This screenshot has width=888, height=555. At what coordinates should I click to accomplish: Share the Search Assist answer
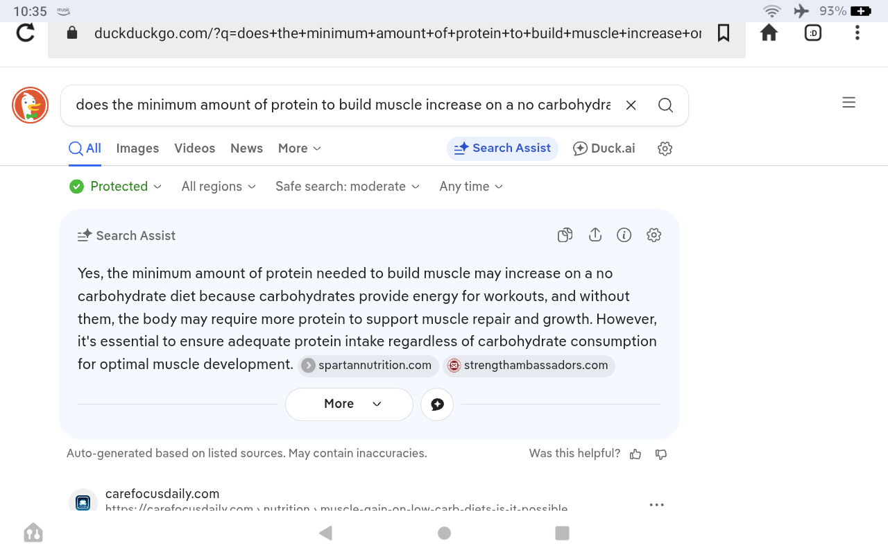tap(595, 235)
